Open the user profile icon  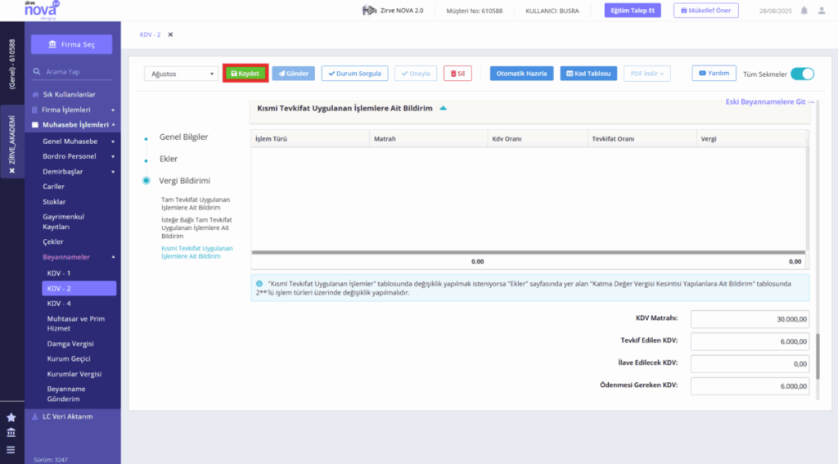[x=822, y=11]
